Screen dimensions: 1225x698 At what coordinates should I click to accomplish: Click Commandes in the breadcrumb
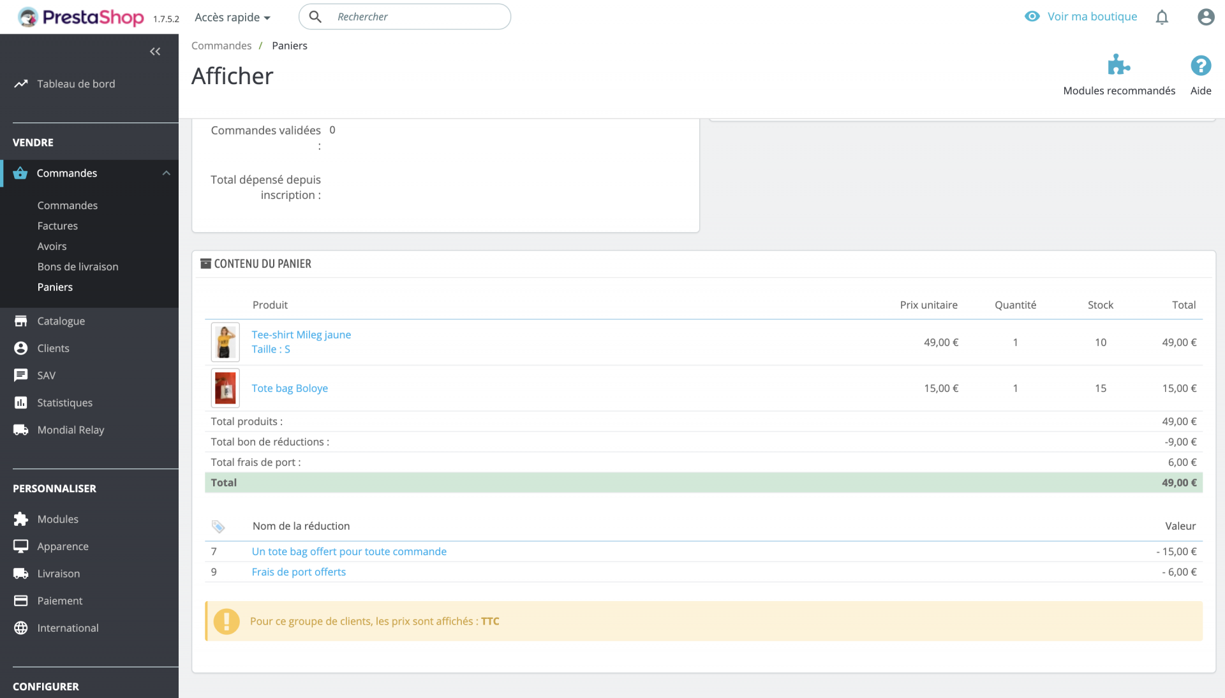(221, 46)
